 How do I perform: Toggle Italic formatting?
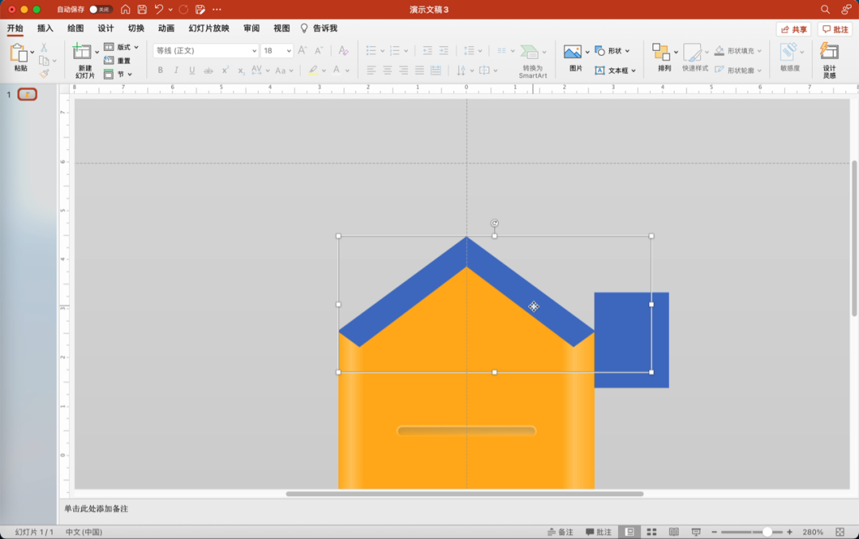coord(176,70)
